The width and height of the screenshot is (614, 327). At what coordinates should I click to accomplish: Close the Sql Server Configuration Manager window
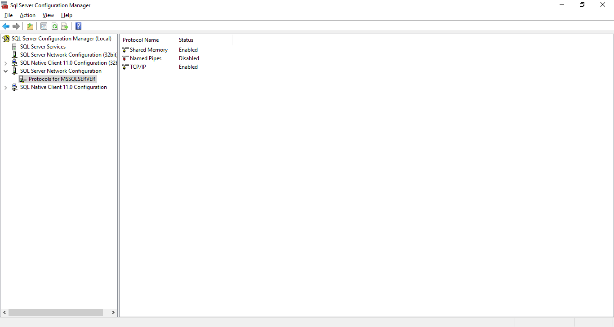click(603, 5)
